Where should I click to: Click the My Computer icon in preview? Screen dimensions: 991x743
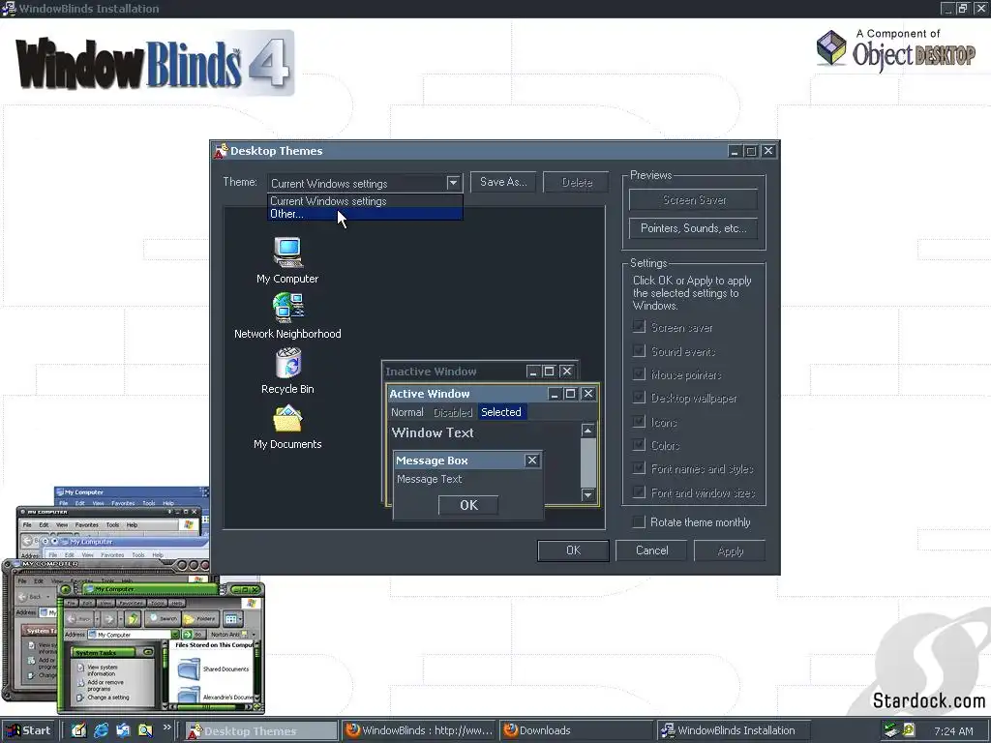tap(287, 253)
